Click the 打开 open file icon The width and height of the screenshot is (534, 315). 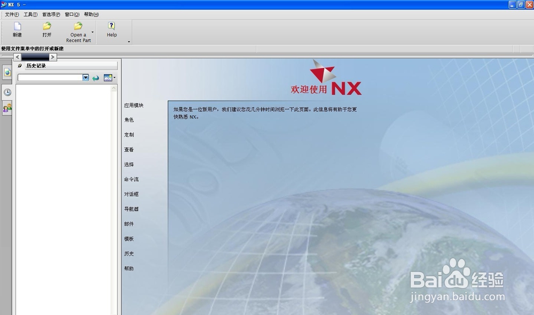coord(46,27)
